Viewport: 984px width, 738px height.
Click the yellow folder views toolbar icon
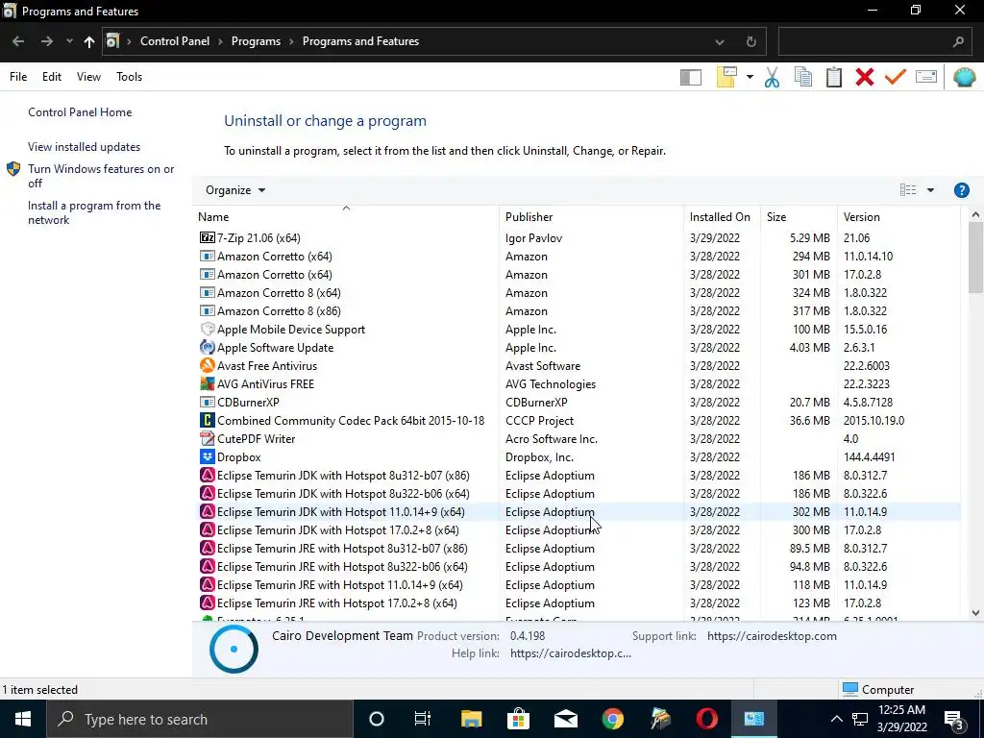click(x=726, y=77)
